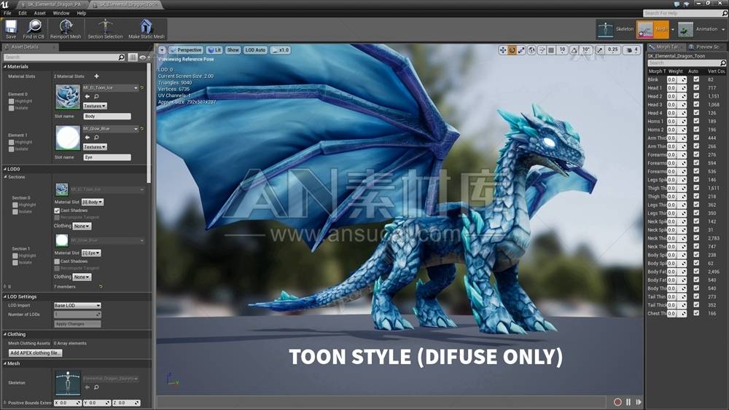The width and height of the screenshot is (729, 410).
Task: Switch to Animation editor mode
Action: (698, 29)
